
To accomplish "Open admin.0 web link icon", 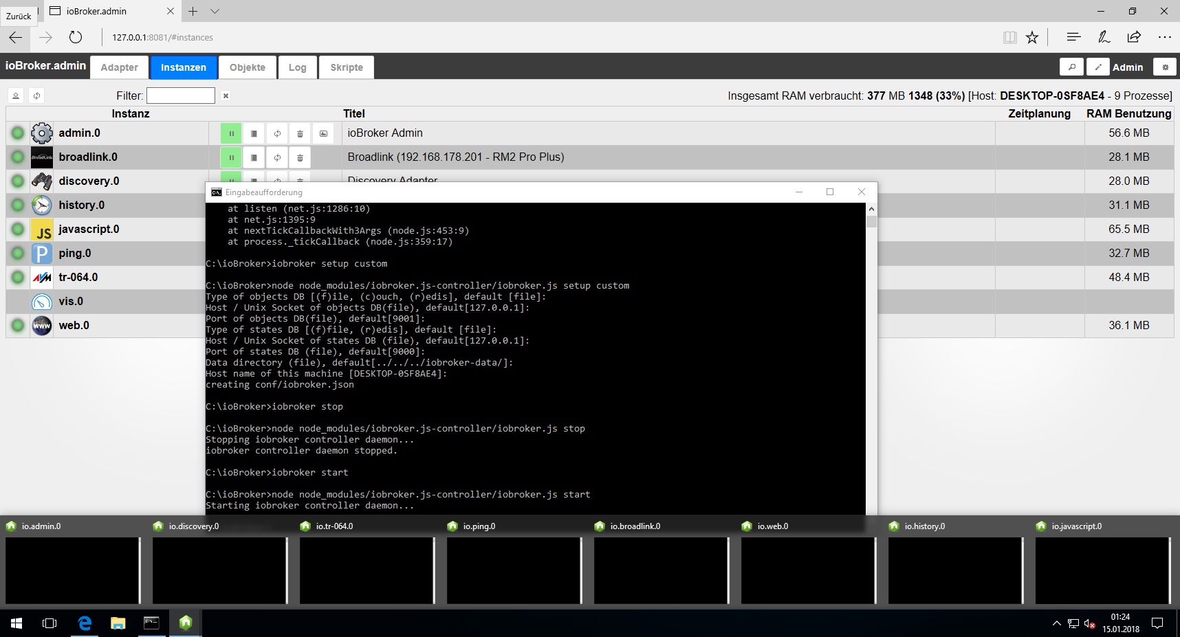I will (323, 133).
